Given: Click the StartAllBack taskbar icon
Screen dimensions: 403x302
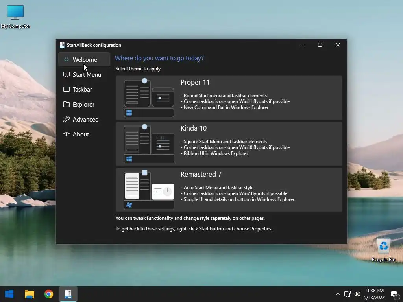Looking at the screenshot, I should 68,294.
